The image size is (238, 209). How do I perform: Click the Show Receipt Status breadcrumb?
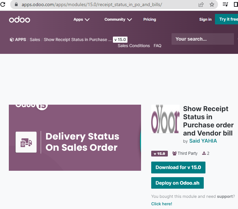tap(78, 40)
